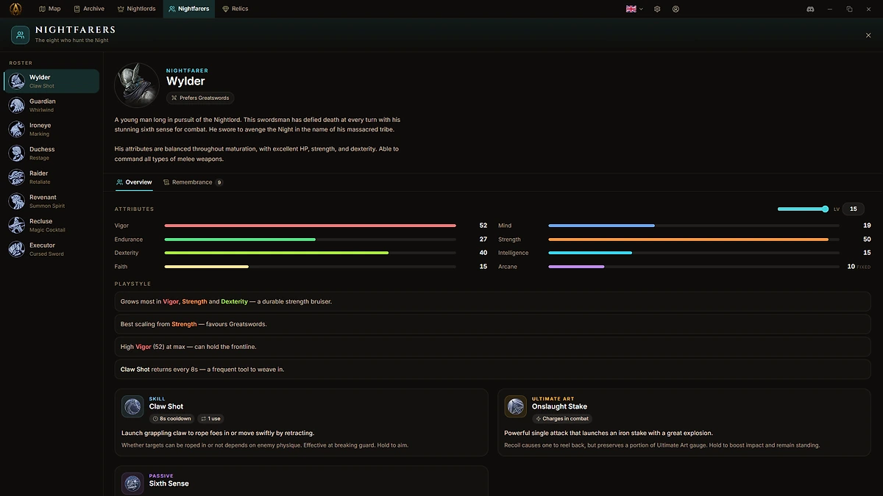This screenshot has height=496, width=883.
Task: Click Duchess's roster portrait icon
Action: pyautogui.click(x=16, y=153)
